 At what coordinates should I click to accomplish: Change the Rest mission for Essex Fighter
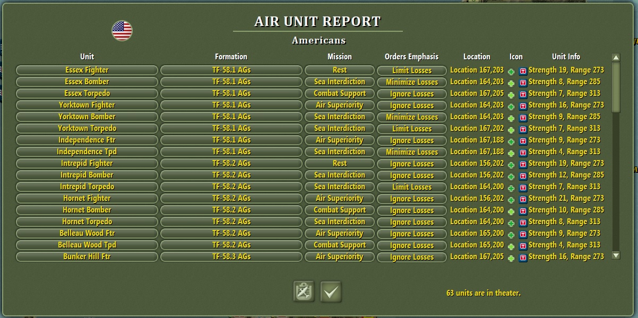click(339, 70)
